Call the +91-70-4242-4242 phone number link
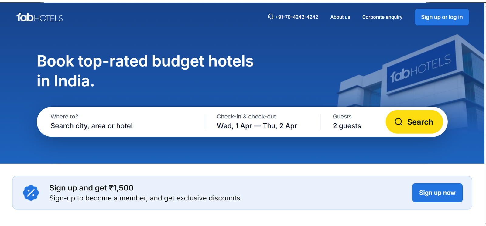This screenshot has height=226, width=486. 296,17
